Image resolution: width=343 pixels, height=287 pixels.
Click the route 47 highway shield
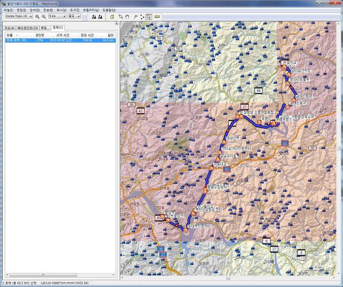(140, 111)
